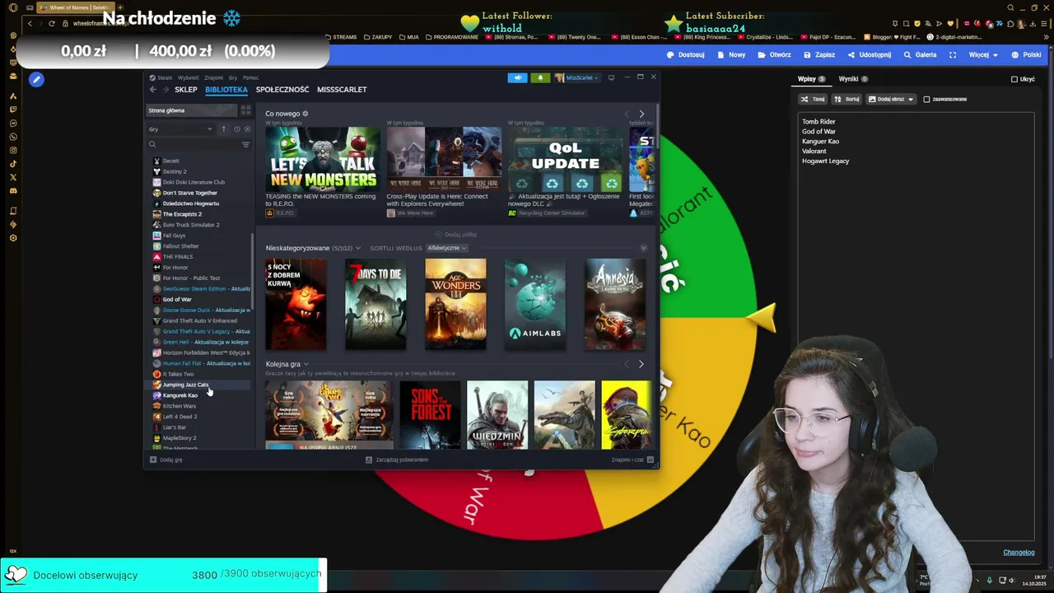Click the wheel entries text box
1054x593 pixels.
pyautogui.click(x=916, y=325)
